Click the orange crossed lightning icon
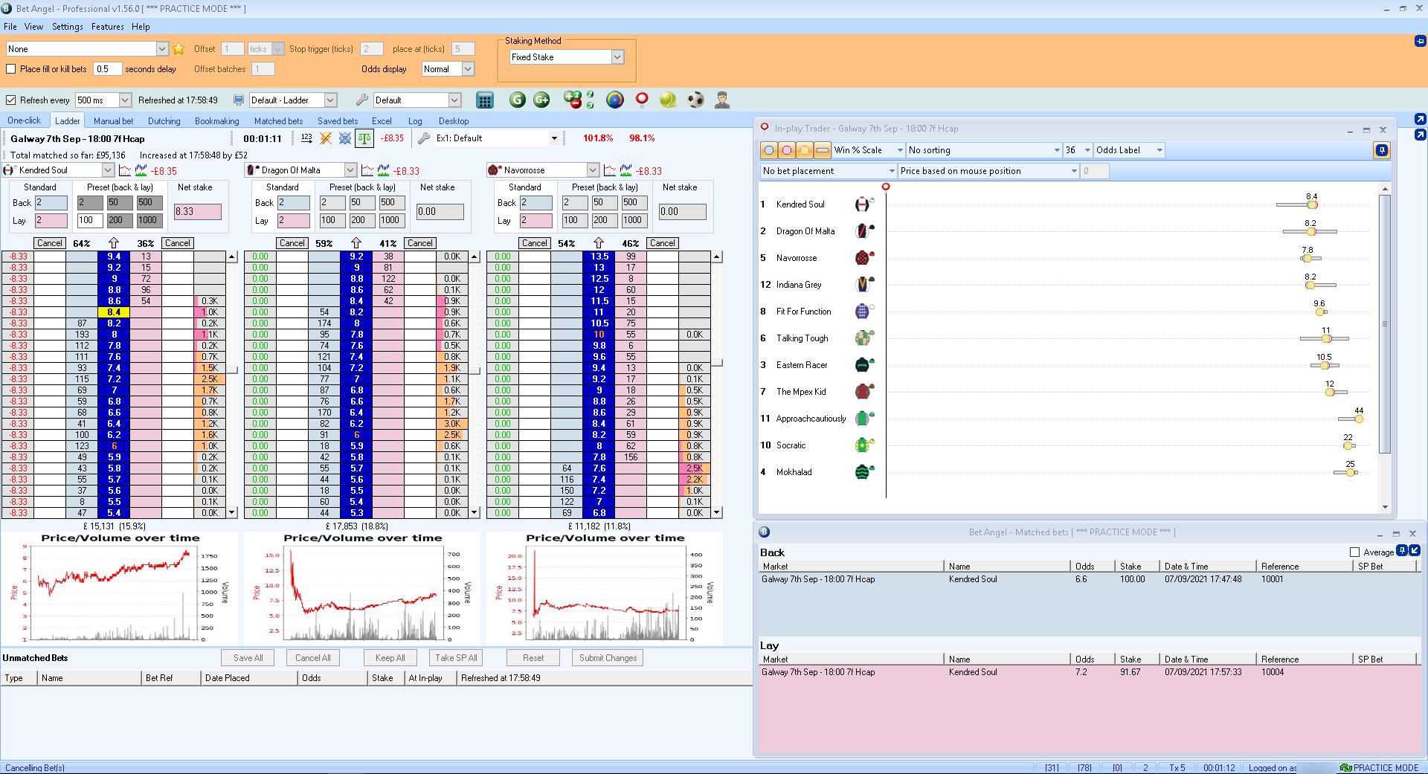Image resolution: width=1428 pixels, height=774 pixels. tap(326, 138)
